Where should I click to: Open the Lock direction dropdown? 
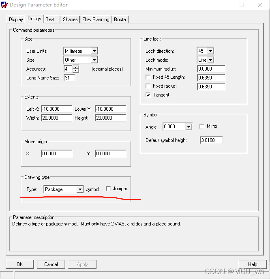click(210, 51)
